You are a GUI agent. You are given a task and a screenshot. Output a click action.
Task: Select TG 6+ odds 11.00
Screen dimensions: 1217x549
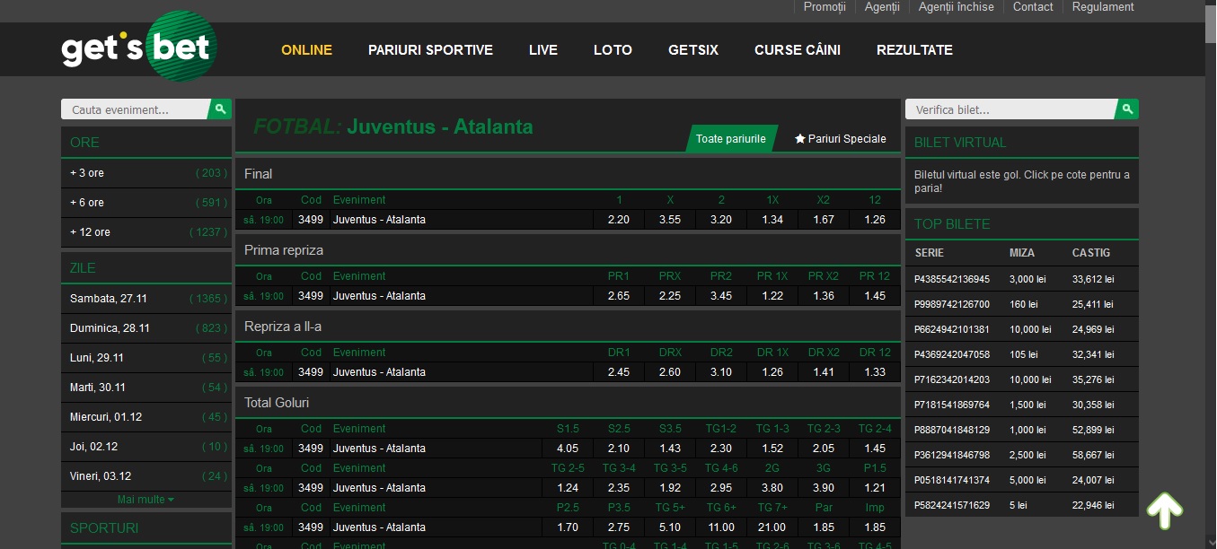tap(721, 527)
